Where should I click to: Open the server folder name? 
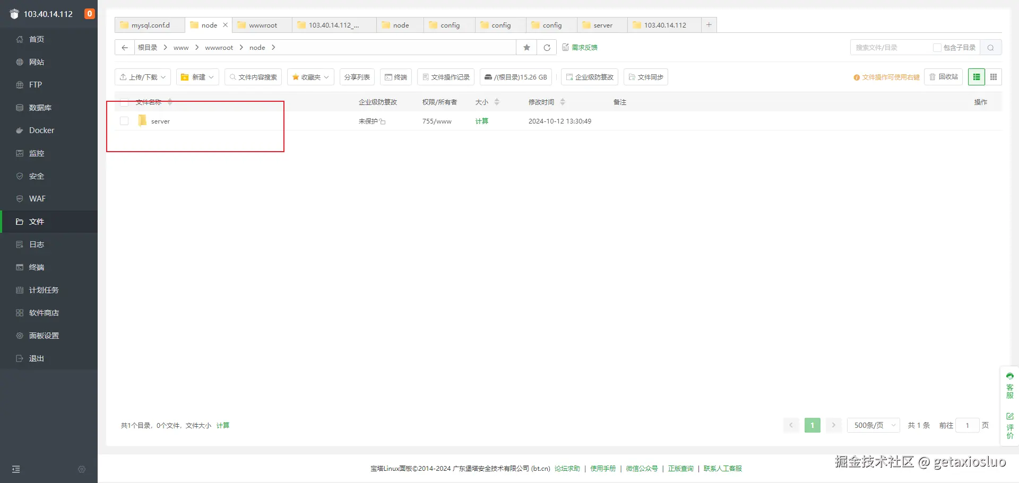point(160,121)
